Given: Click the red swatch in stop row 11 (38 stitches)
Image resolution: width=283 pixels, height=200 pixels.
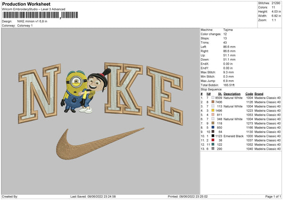Looking at the screenshot, I should (x=213, y=140).
